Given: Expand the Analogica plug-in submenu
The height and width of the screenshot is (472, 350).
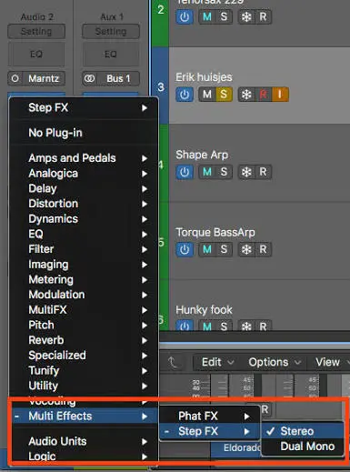Looking at the screenshot, I should pyautogui.click(x=84, y=174).
